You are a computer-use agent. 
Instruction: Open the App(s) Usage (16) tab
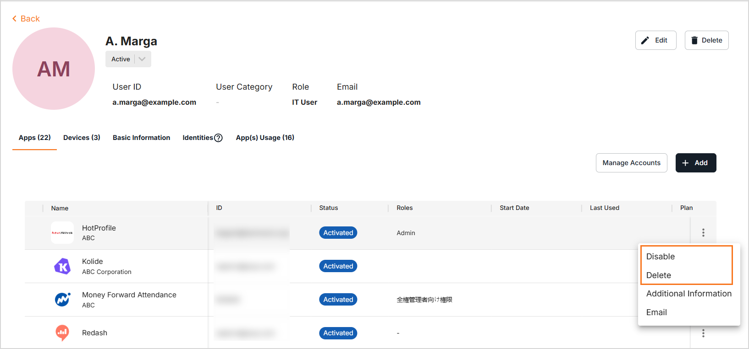265,138
